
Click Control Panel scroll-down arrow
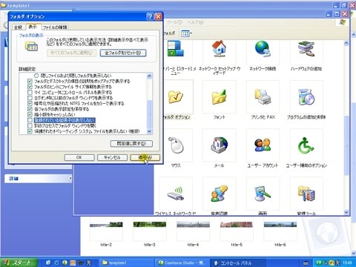(346, 212)
